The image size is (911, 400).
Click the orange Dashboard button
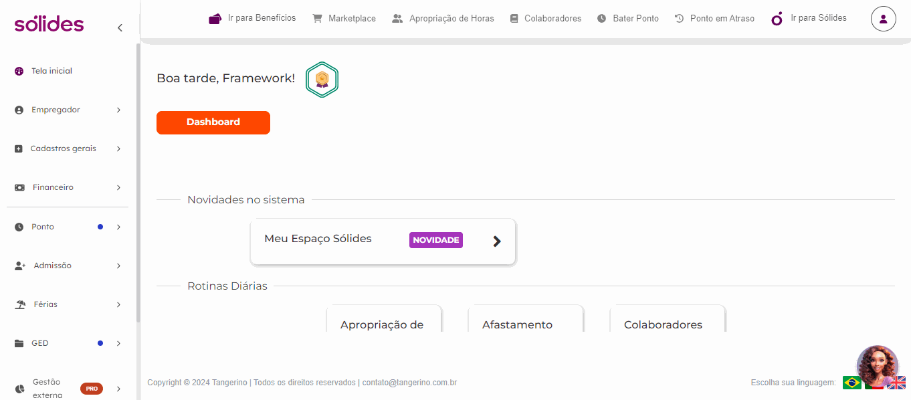point(213,122)
